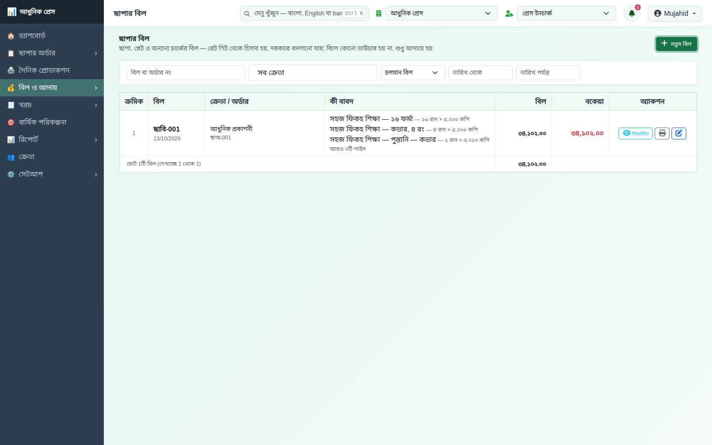
Task: Open the notifications bell icon
Action: [631, 13]
